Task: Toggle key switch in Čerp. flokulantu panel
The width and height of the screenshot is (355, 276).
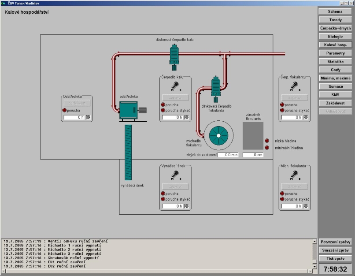Action: point(294,86)
